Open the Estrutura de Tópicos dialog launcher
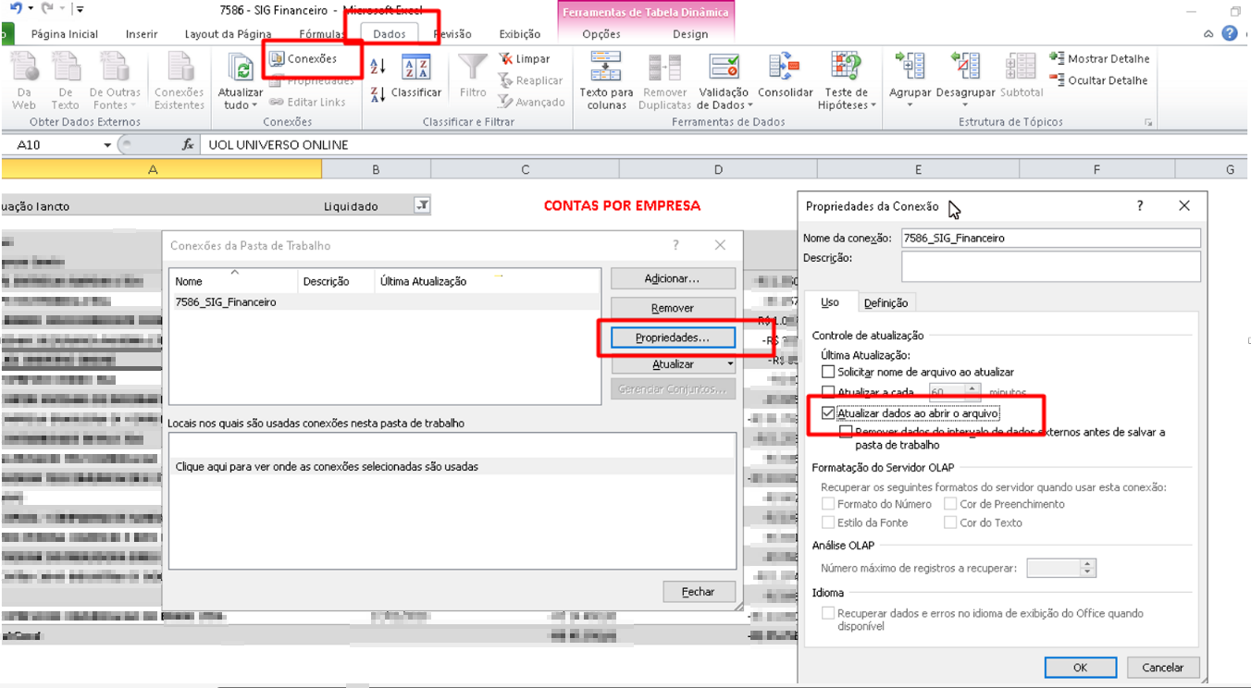Viewport: 1251px width, 688px height. pos(1148,123)
